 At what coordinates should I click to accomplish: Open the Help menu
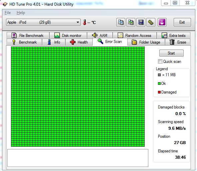coord(21,13)
